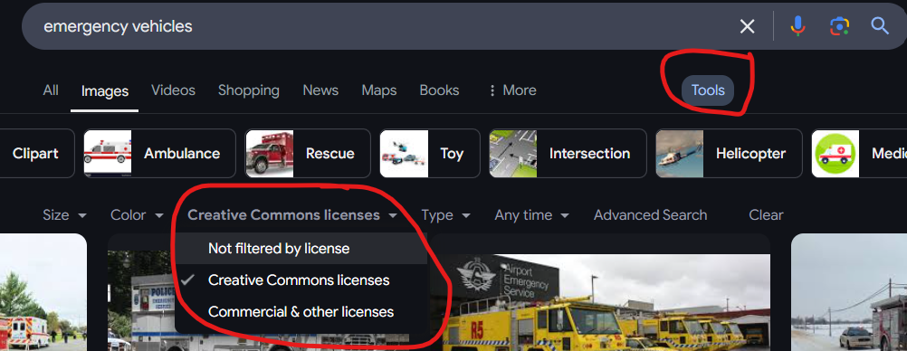
Task: Choose Commercial & other licenses option
Action: click(x=301, y=312)
